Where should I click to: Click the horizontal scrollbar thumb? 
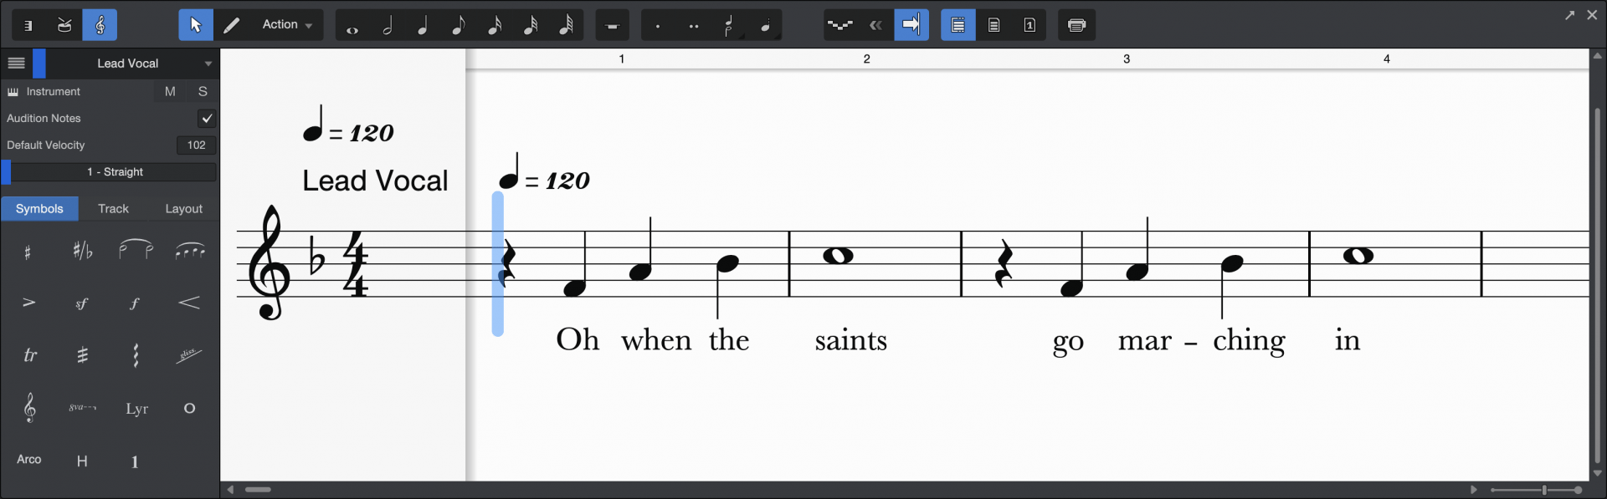[258, 490]
